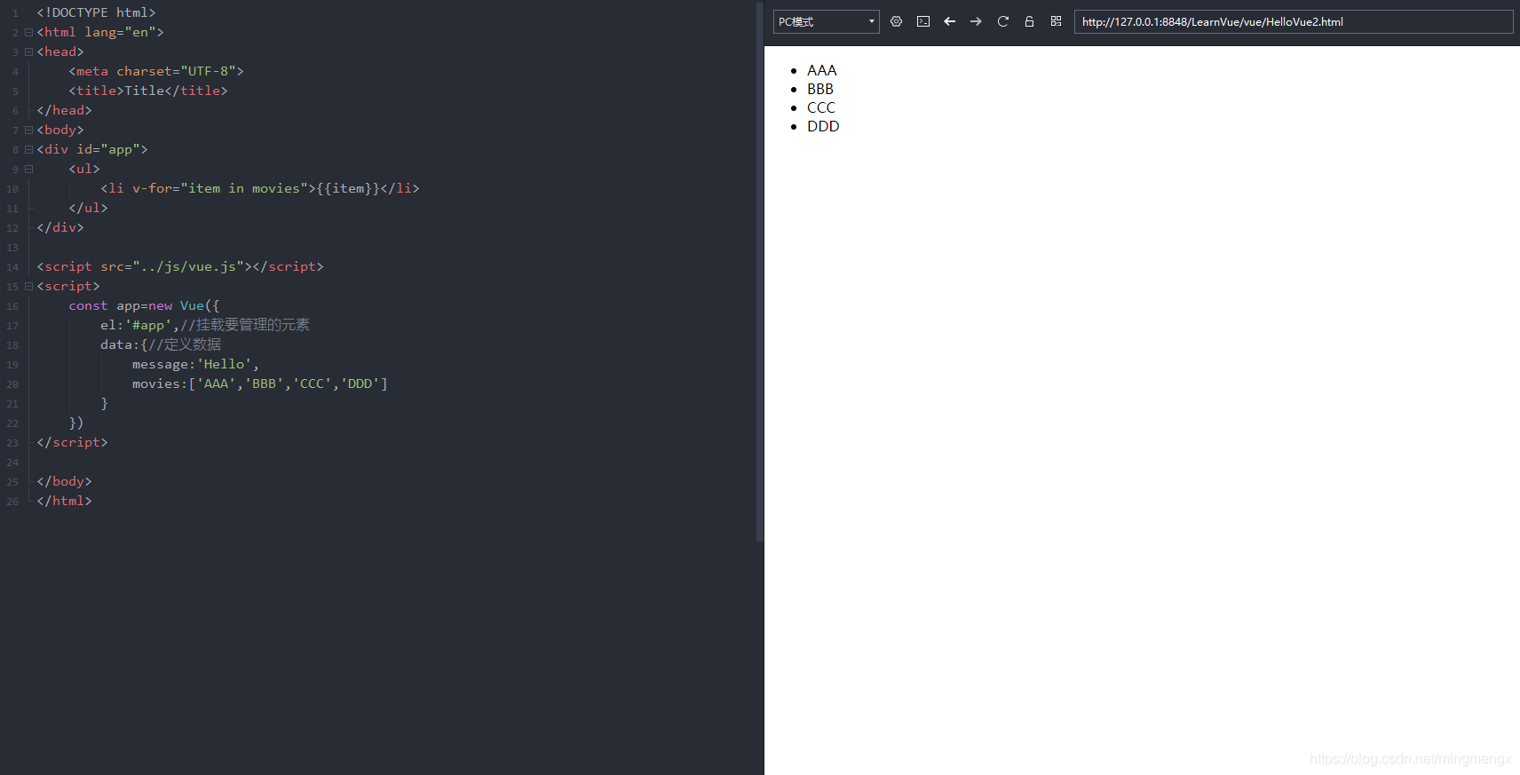Click the <title>Title</title> line

148,91
